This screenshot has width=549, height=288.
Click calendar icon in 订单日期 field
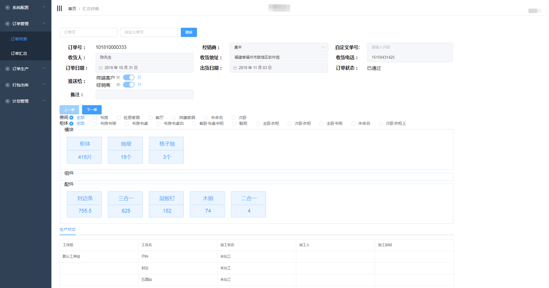(101, 68)
